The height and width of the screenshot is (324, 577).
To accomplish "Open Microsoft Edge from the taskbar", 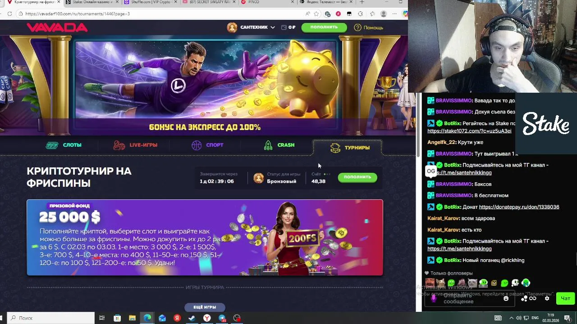I will tap(147, 318).
